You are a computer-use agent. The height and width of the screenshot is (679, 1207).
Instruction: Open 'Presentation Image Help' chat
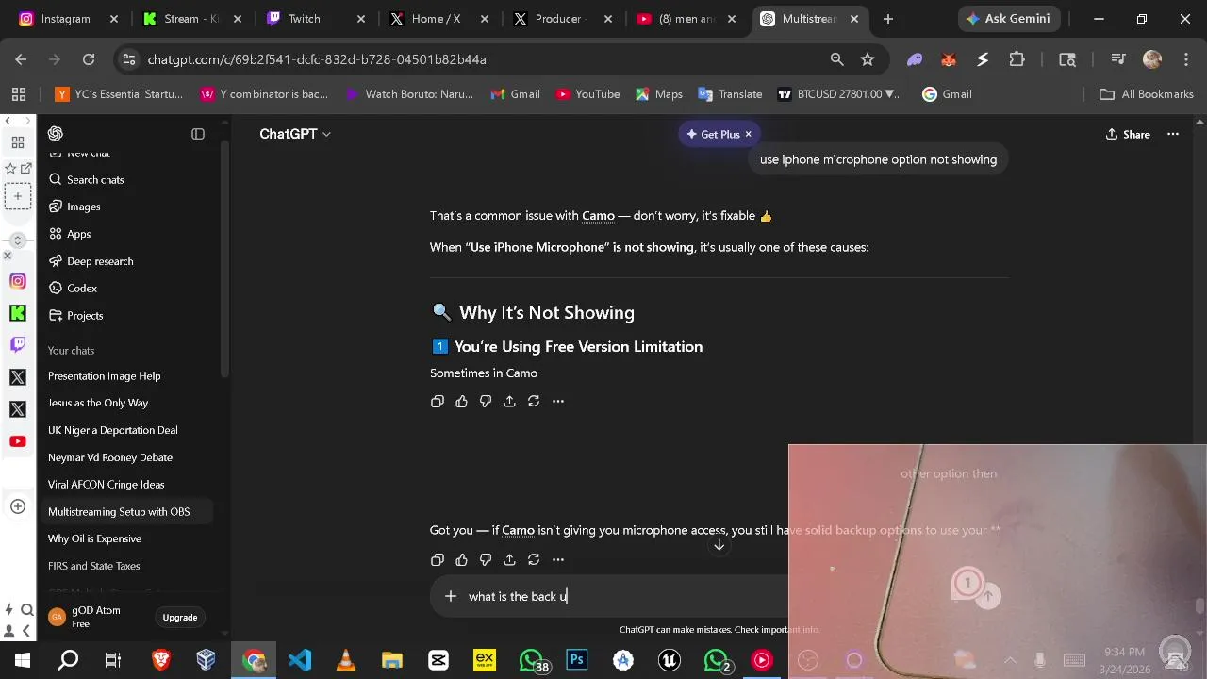[105, 376]
